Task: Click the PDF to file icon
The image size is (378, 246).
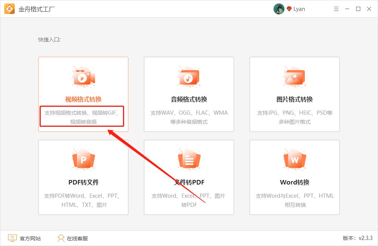Action: pos(83,160)
